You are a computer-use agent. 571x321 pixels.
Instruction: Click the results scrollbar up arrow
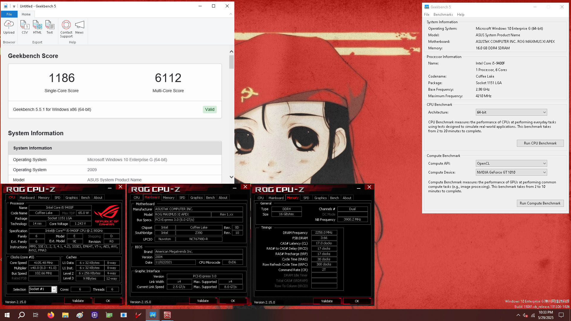pyautogui.click(x=231, y=52)
